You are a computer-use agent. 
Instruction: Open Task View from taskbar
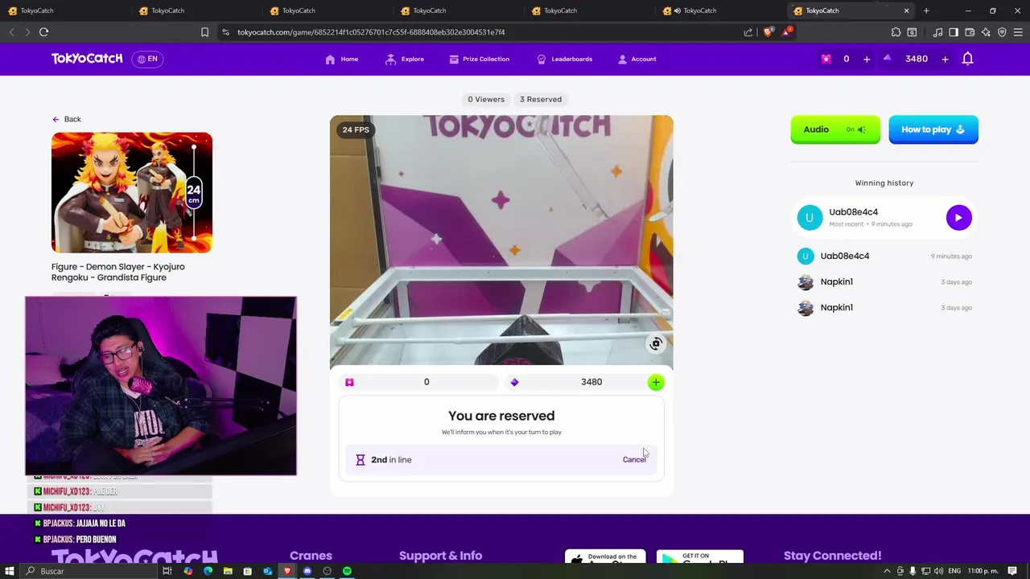click(x=167, y=571)
